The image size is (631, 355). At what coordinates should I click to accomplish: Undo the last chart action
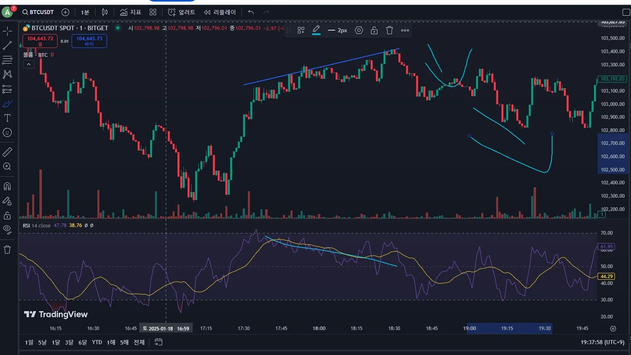point(251,12)
